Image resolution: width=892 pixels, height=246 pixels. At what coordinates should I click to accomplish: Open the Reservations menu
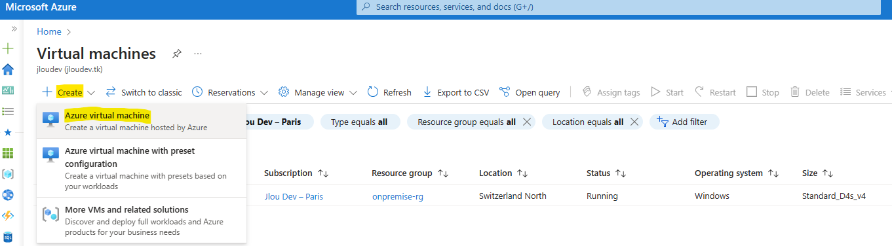point(230,92)
